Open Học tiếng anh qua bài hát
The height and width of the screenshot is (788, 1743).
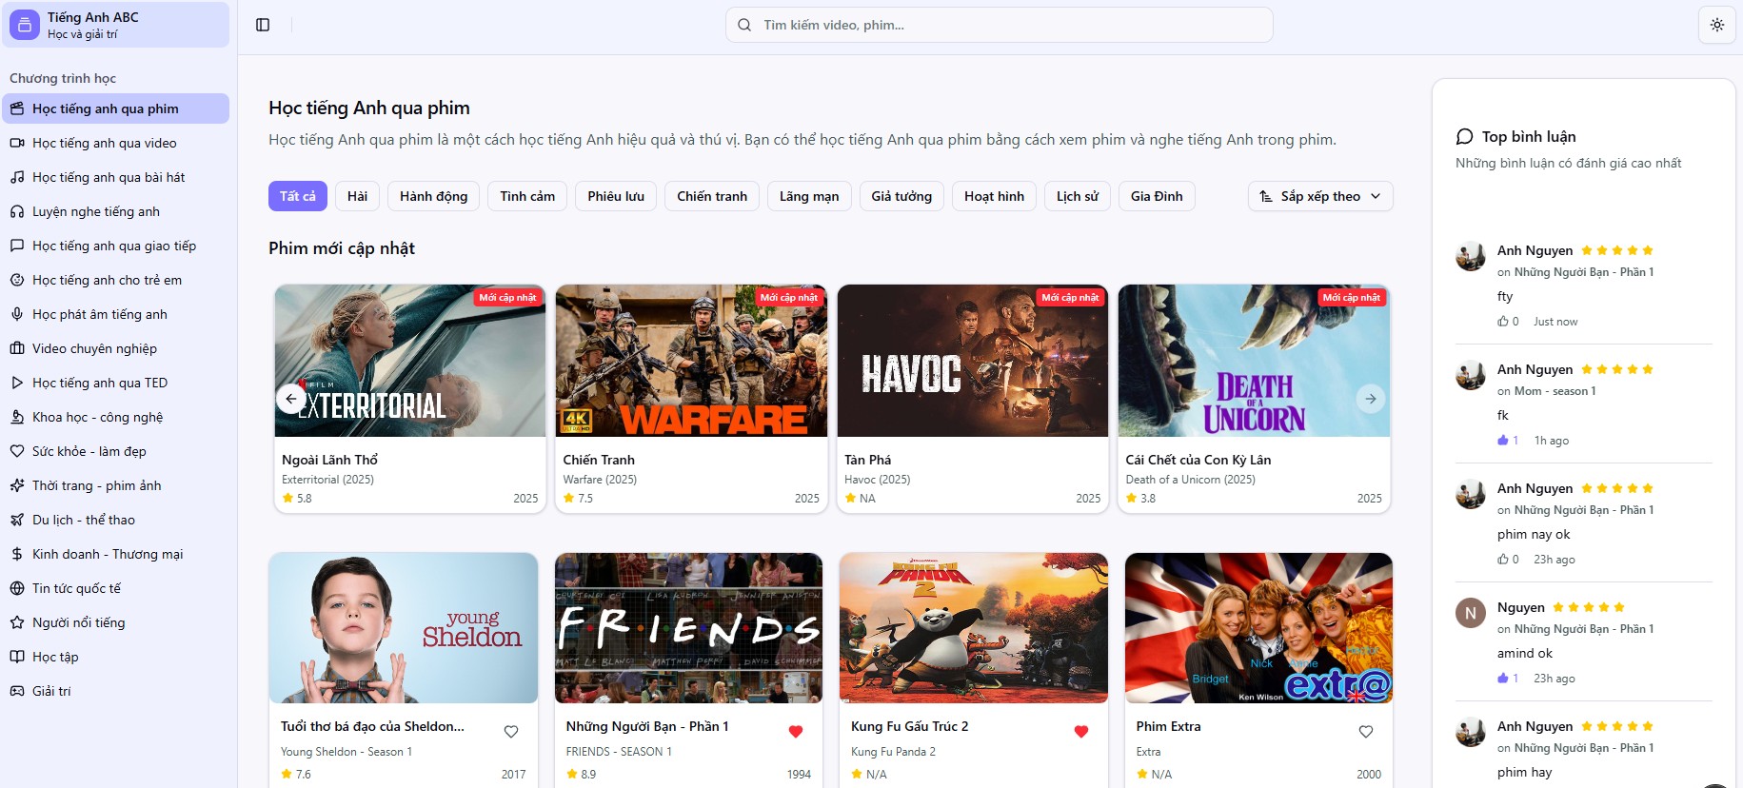(x=115, y=177)
